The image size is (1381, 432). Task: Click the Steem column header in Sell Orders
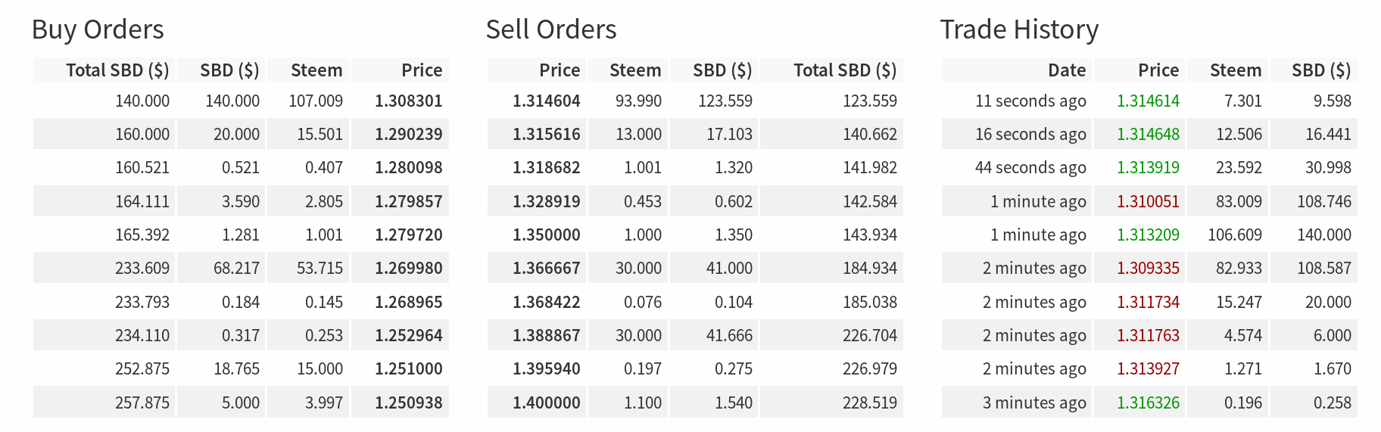[x=635, y=70]
